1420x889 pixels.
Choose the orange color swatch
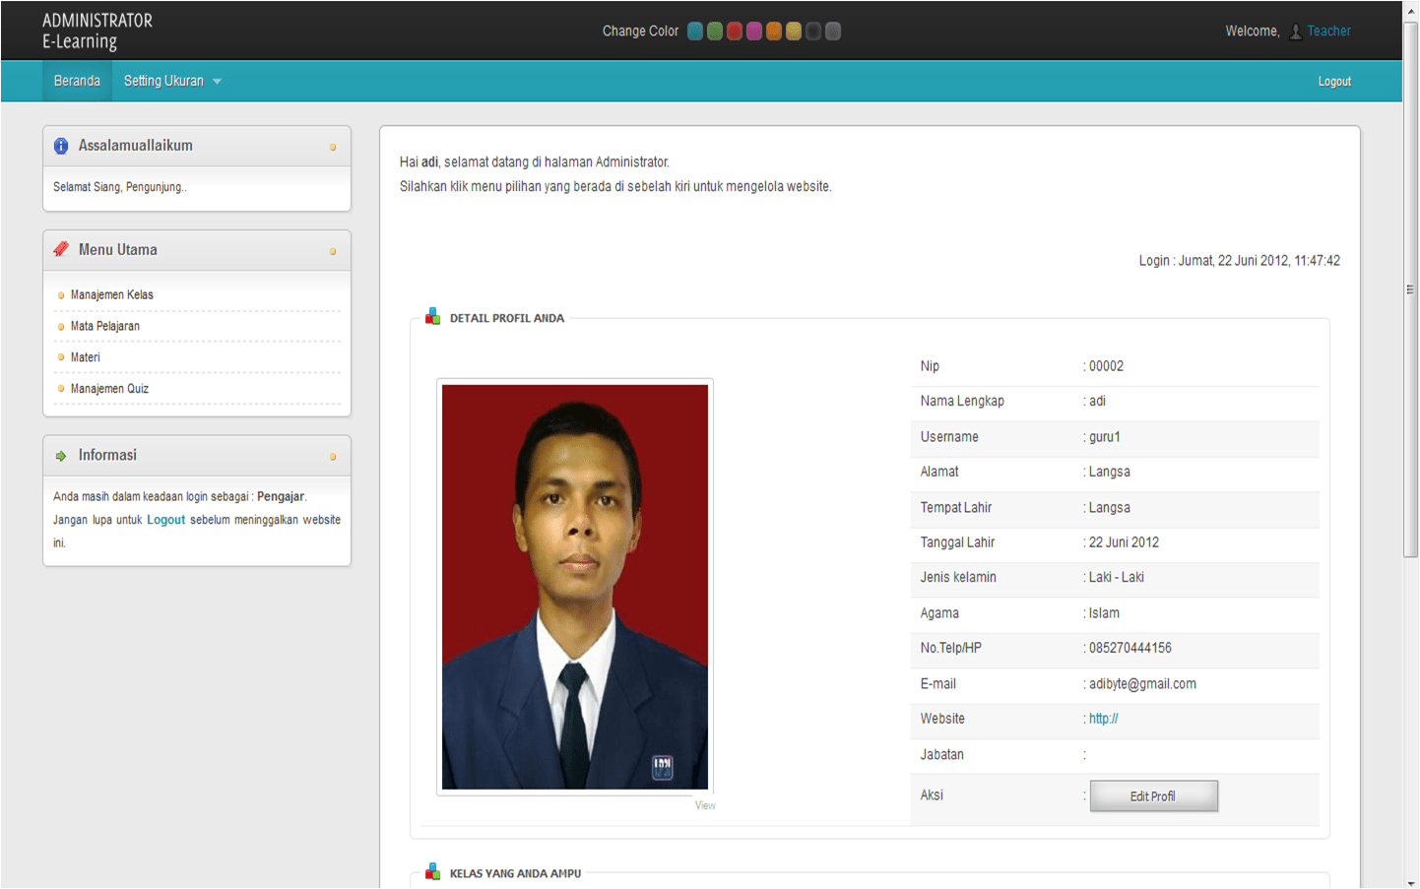pos(774,32)
